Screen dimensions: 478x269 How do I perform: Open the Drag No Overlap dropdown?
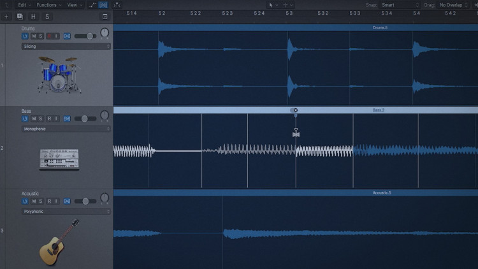tap(453, 5)
